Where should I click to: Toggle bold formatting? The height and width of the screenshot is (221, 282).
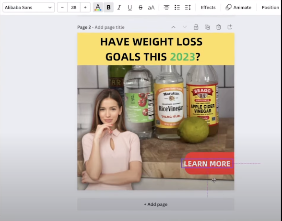108,7
